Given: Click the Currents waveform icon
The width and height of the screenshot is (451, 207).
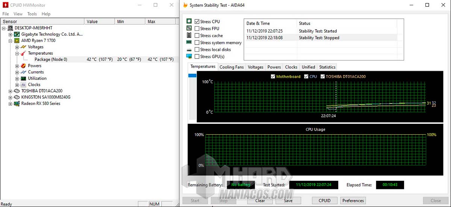Looking at the screenshot, I should (x=23, y=72).
